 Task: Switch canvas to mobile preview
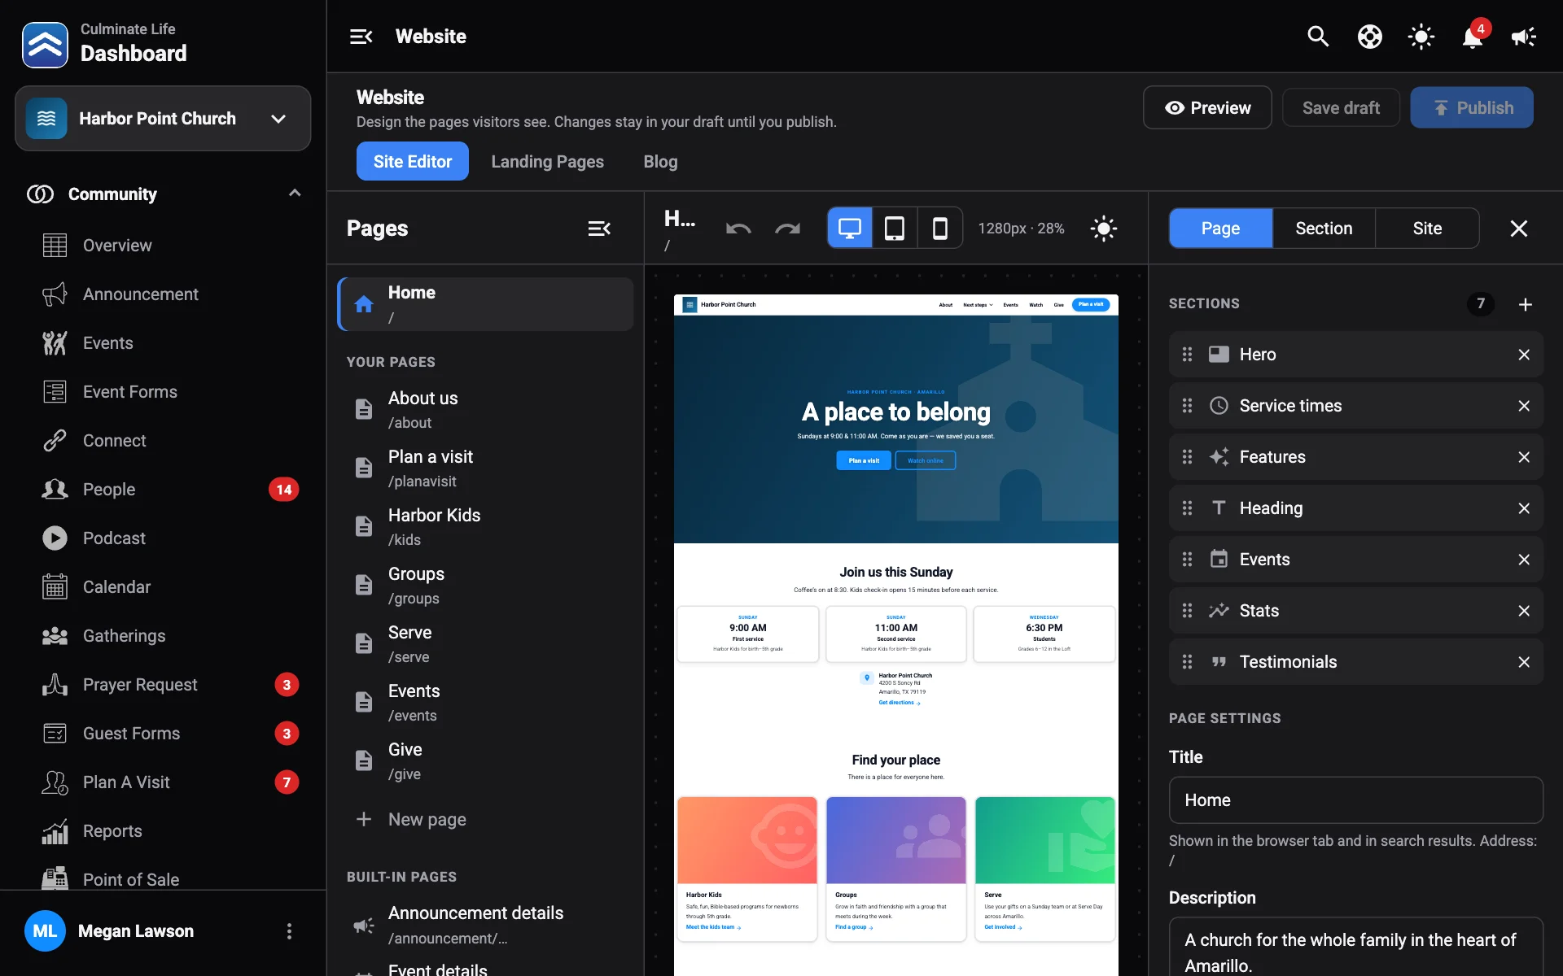[939, 229]
